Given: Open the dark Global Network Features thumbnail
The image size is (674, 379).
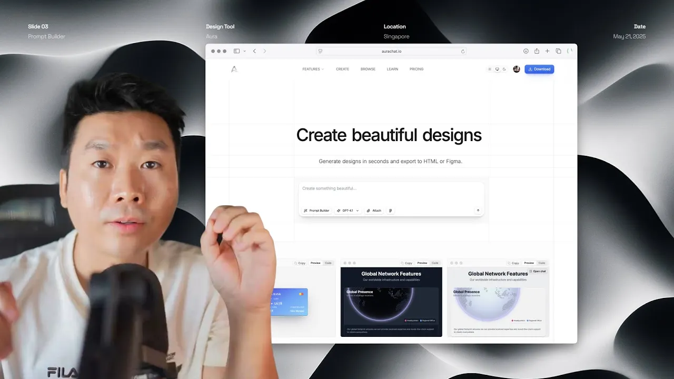Looking at the screenshot, I should pos(391,302).
